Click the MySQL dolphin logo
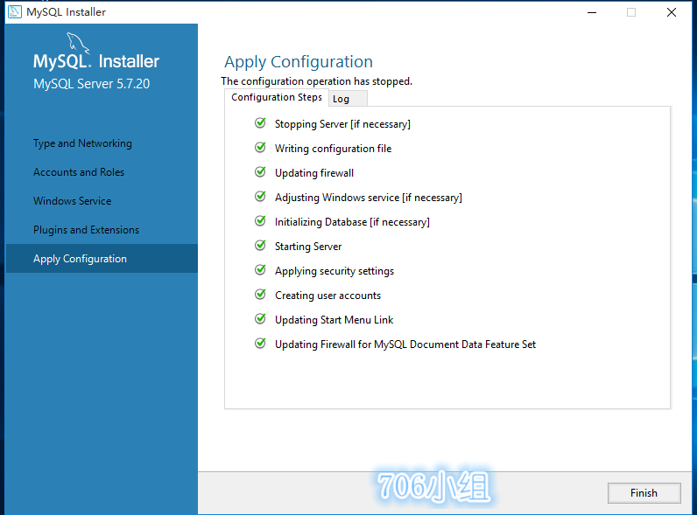The image size is (697, 515). coord(78,43)
